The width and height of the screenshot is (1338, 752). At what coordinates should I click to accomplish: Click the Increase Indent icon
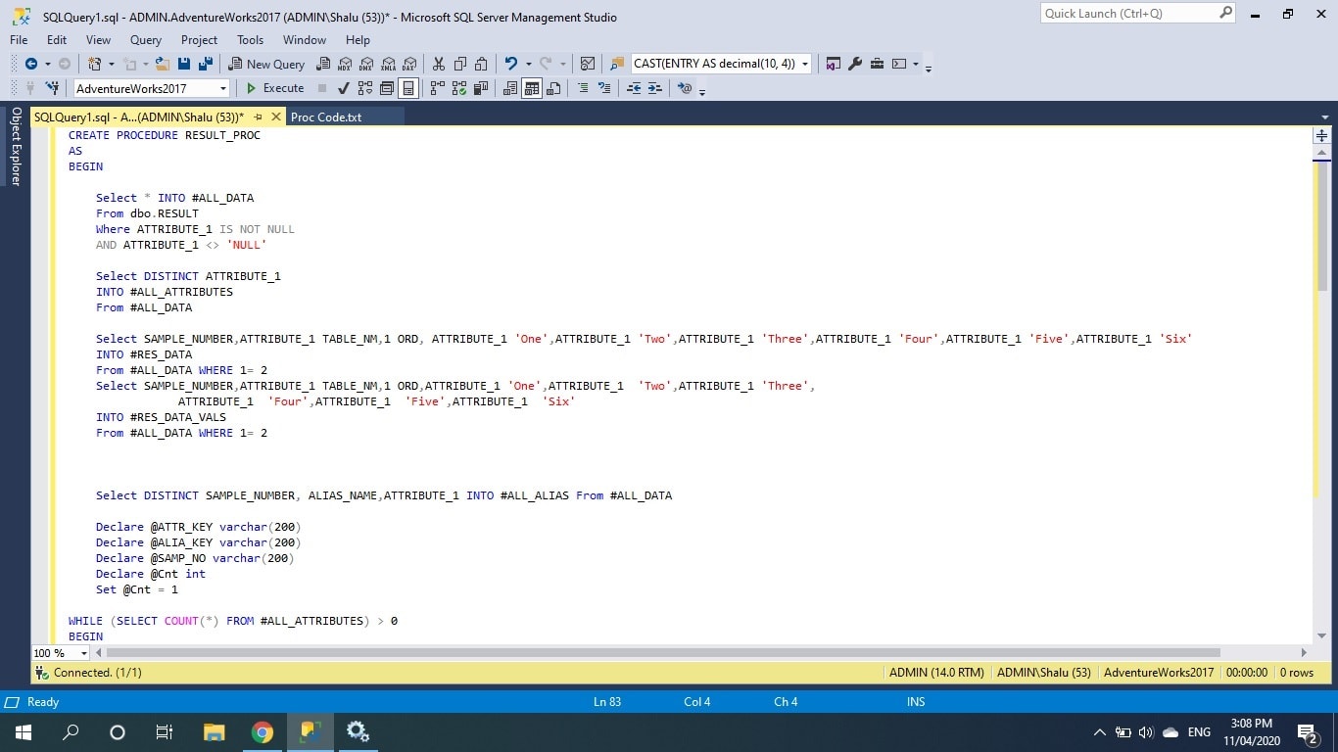pyautogui.click(x=655, y=88)
